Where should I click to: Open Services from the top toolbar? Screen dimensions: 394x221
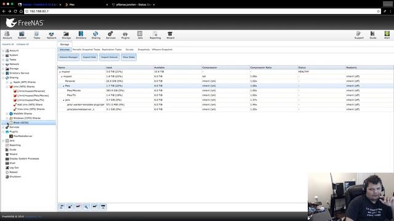click(x=111, y=35)
